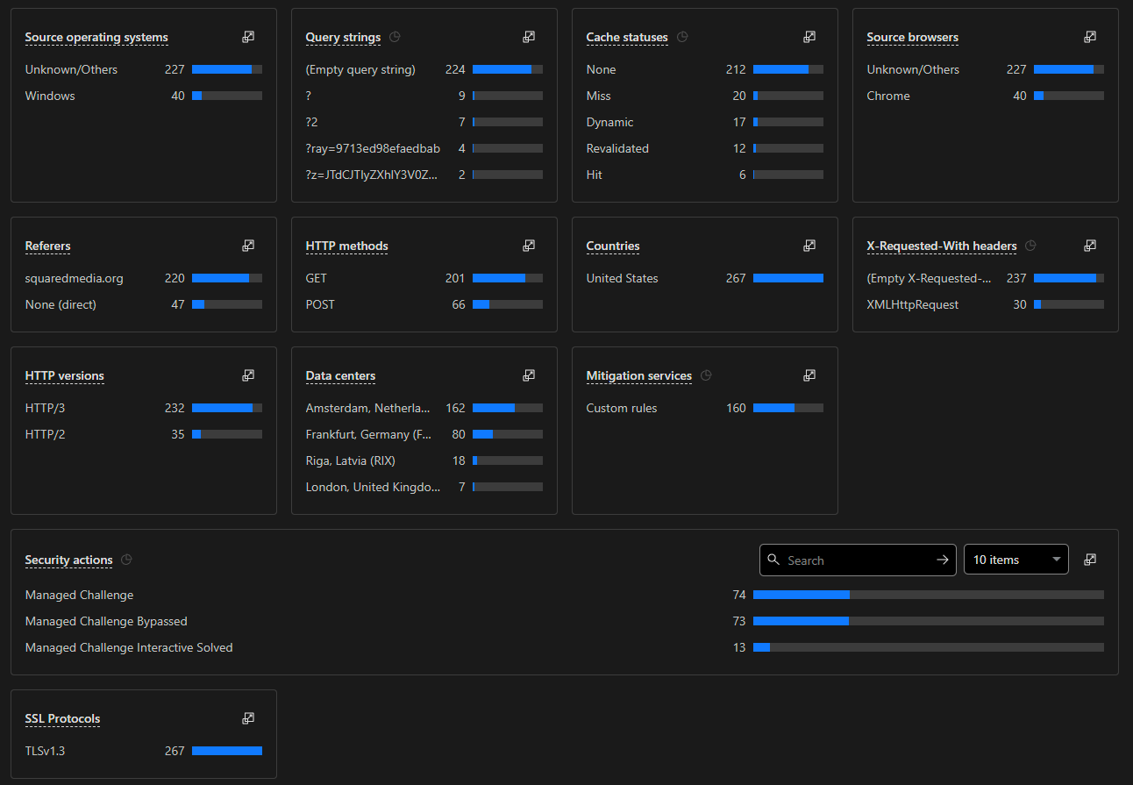Select the HTTP/3 version row

pyautogui.click(x=144, y=408)
